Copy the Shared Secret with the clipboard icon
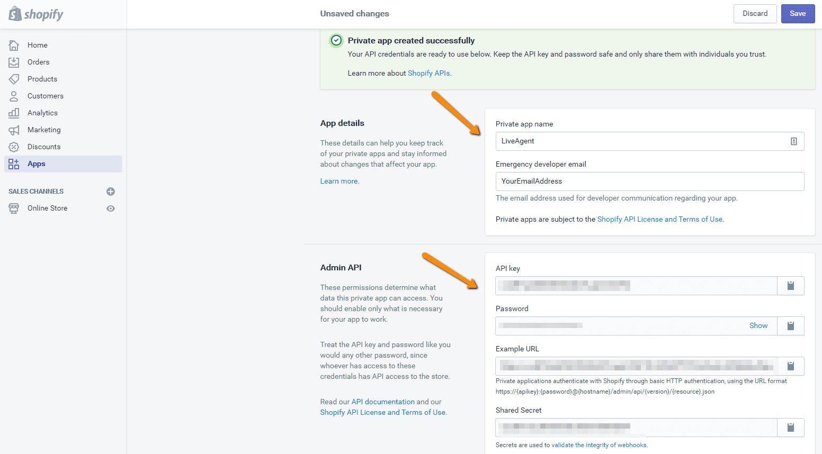The height and width of the screenshot is (454, 822). (x=790, y=427)
